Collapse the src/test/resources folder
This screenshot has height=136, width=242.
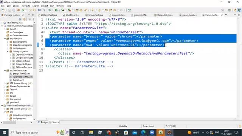(5, 71)
